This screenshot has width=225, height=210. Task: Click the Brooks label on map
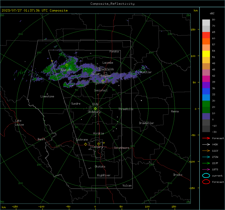178,175
